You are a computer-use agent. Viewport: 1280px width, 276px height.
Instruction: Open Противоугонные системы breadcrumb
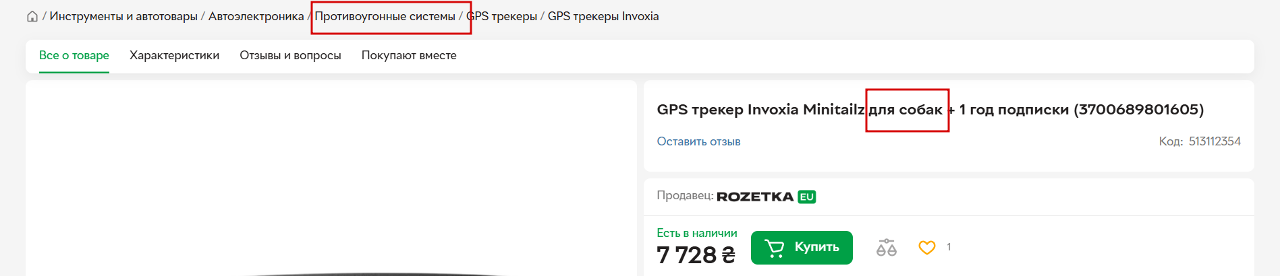tap(385, 16)
